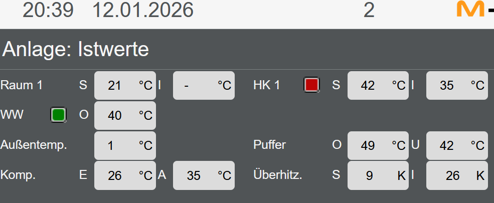The height and width of the screenshot is (203, 494).
Task: Click HK 1 actual value field showing 35 °C
Action: point(456,85)
